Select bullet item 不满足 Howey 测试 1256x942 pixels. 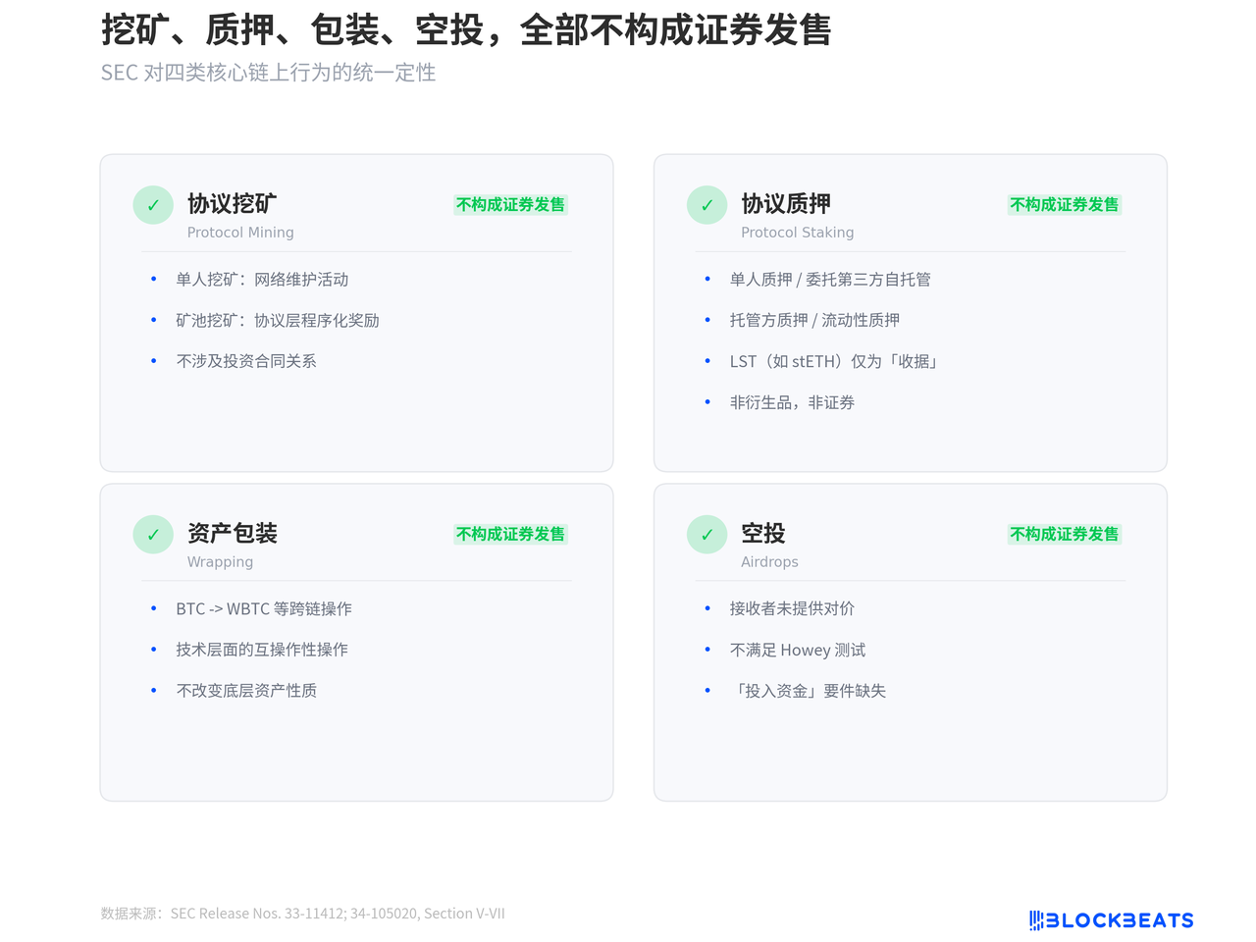pos(798,651)
